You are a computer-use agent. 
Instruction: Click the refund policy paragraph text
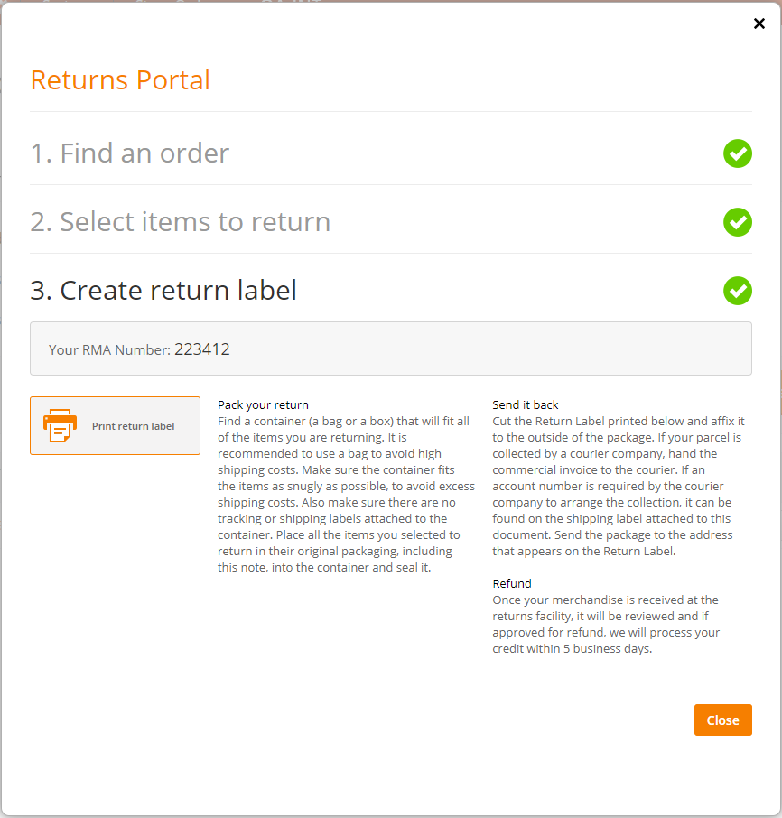coord(606,624)
